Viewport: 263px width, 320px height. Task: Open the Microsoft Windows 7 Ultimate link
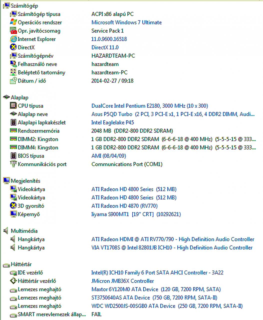coord(126,22)
